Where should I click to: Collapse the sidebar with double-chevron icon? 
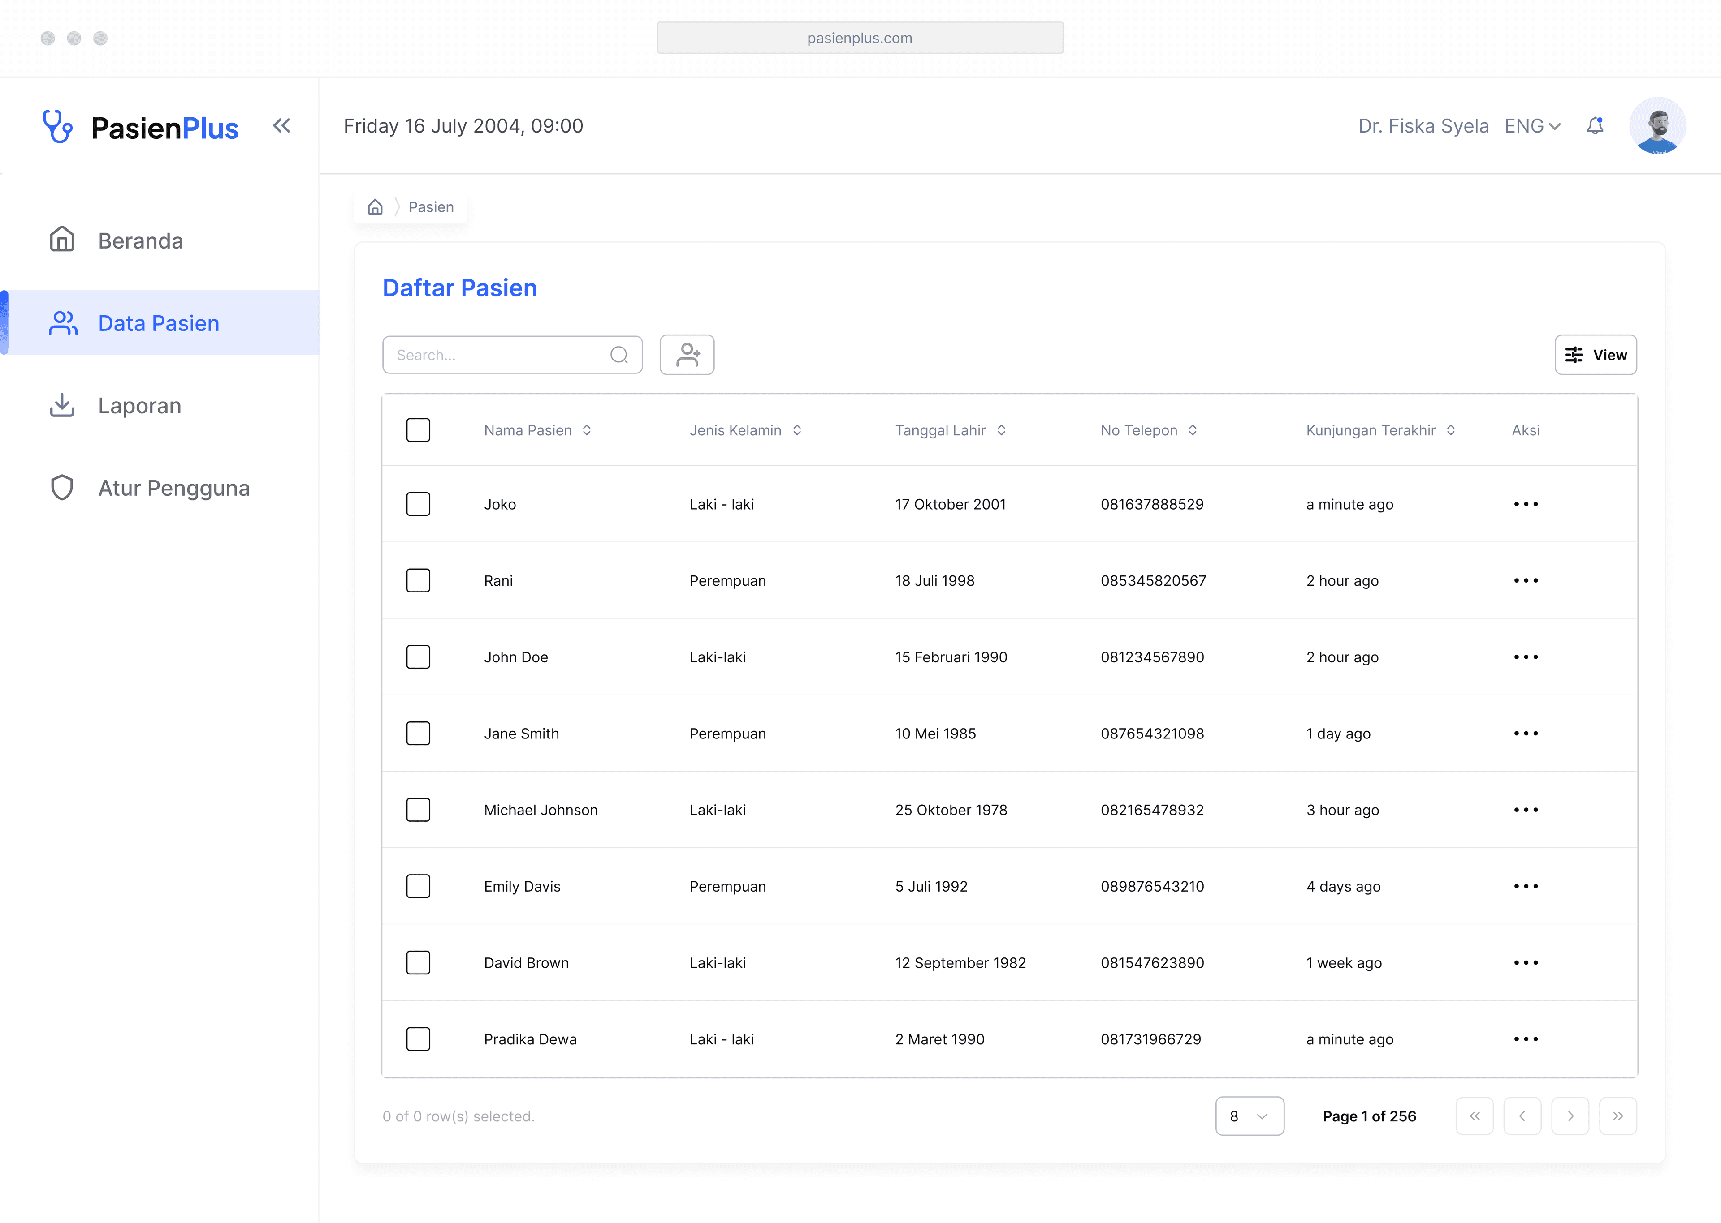tap(281, 126)
